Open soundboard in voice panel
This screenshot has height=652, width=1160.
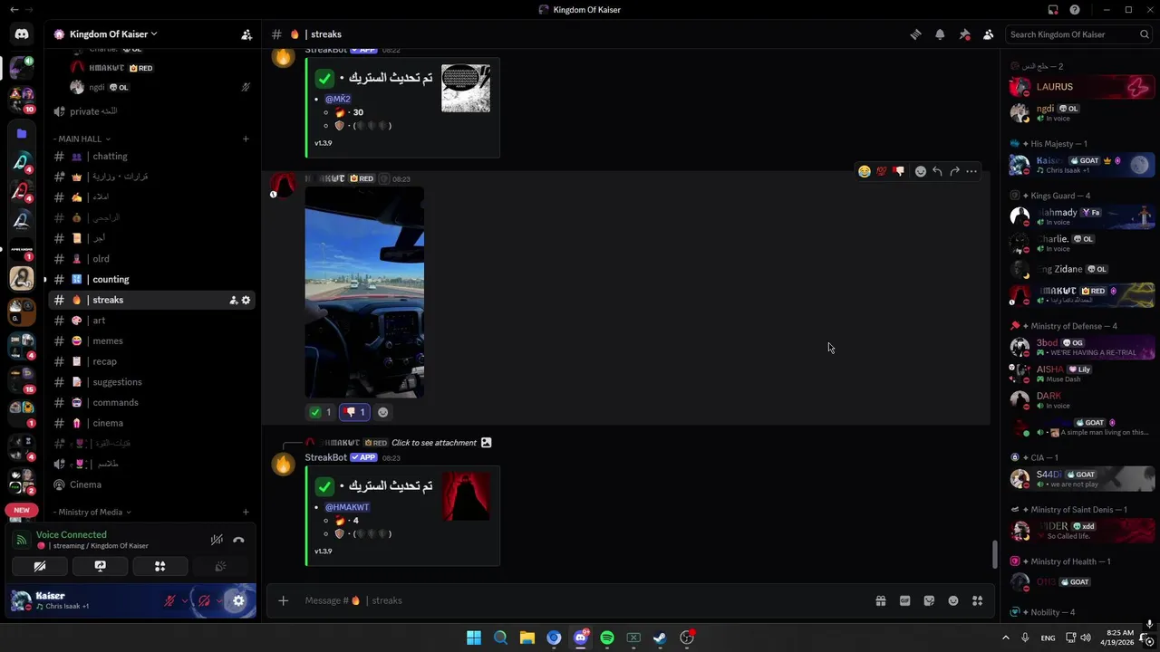[219, 566]
